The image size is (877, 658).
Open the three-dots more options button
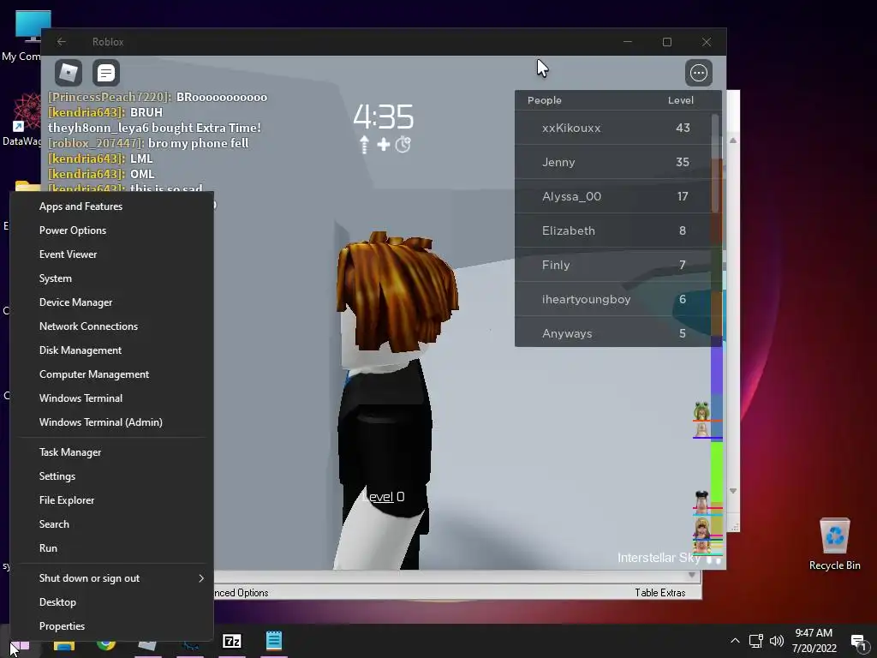pos(699,73)
